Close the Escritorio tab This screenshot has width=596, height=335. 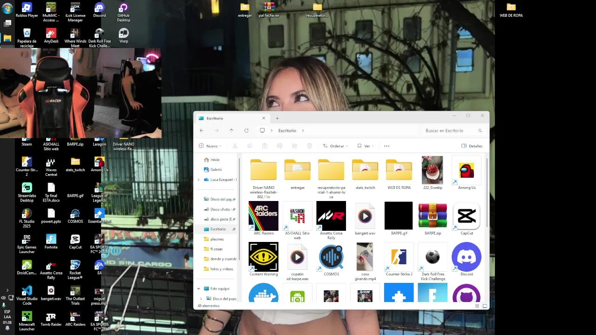click(x=264, y=118)
